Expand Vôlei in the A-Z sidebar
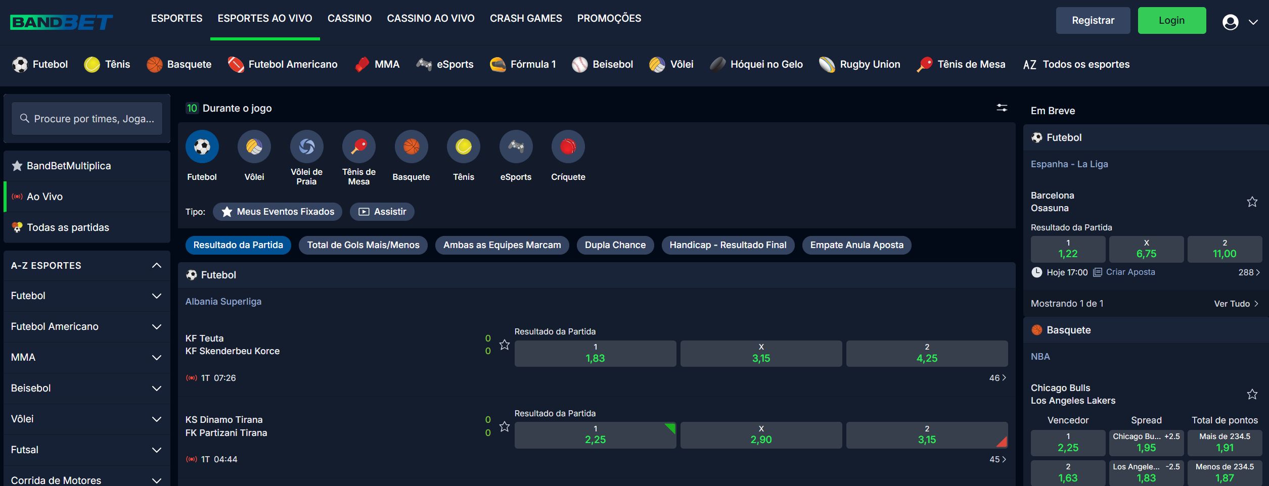Viewport: 1269px width, 486px height. (86, 419)
